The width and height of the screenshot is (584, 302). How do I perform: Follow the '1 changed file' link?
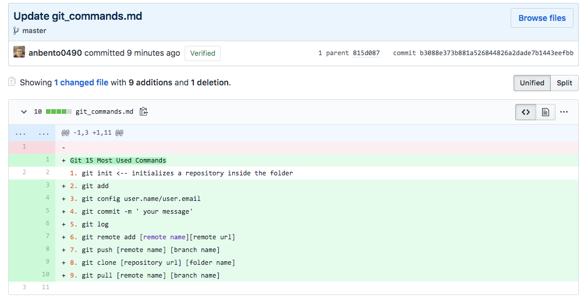81,82
